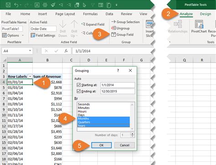Toggle the Starting at checkbox
Viewport: 216px width, 165px height.
point(78,85)
